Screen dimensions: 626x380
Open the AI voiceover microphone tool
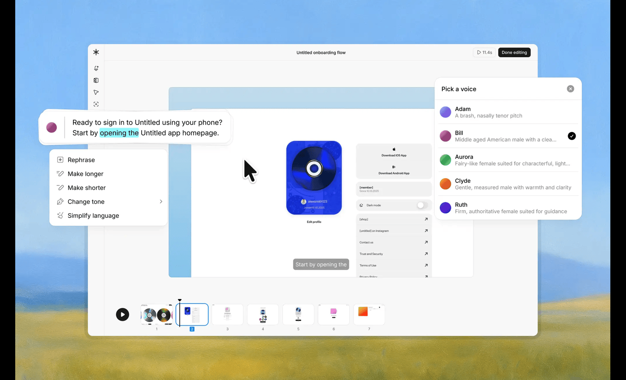click(96, 68)
